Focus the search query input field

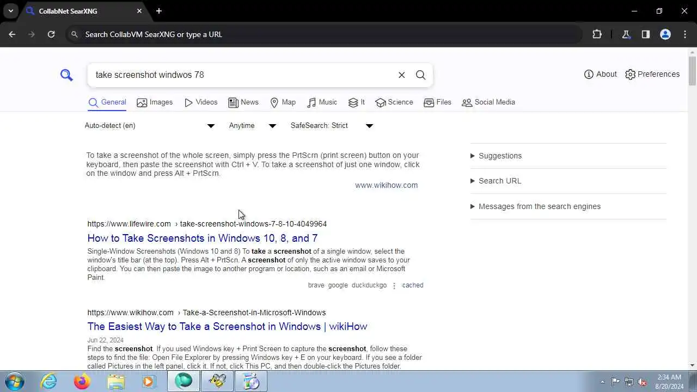coord(243,75)
